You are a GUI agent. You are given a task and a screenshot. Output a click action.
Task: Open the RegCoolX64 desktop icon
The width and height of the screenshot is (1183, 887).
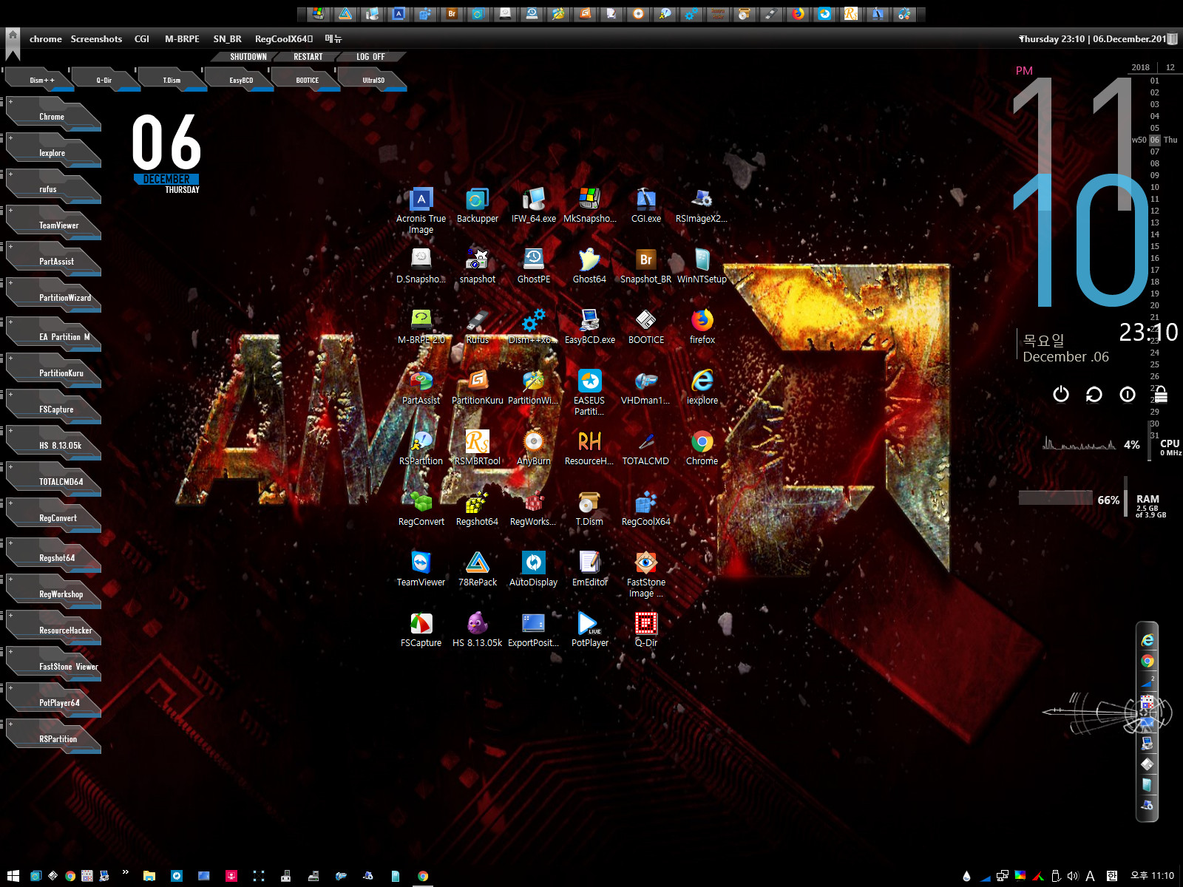pyautogui.click(x=645, y=509)
